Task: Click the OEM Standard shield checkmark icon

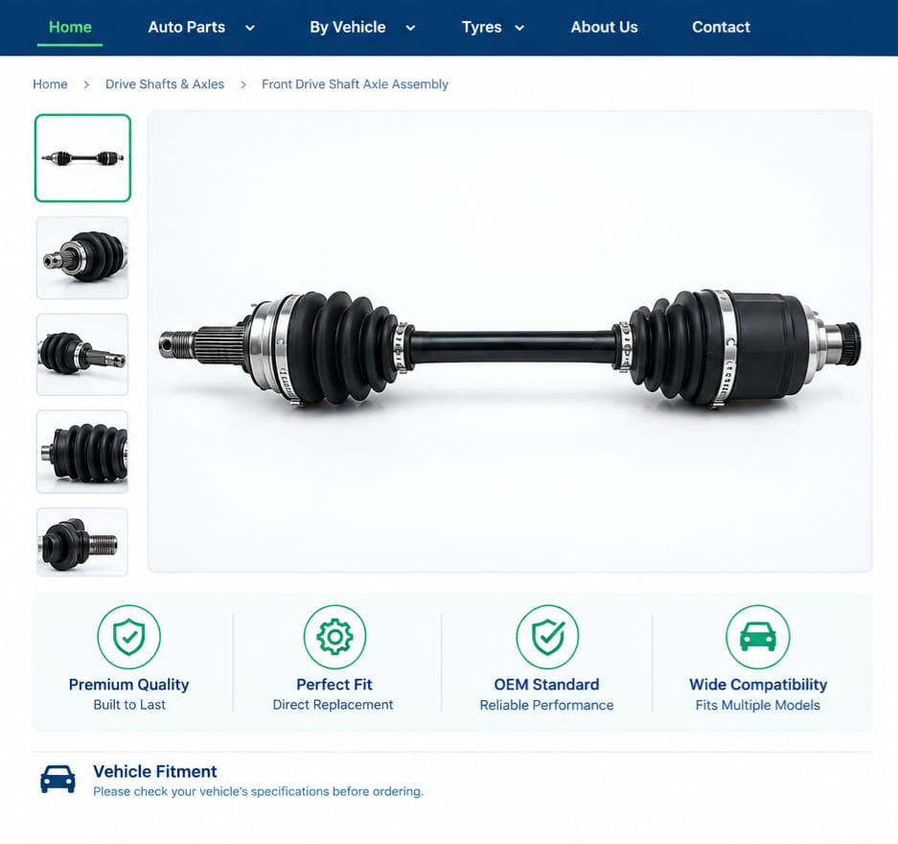Action: (x=547, y=637)
